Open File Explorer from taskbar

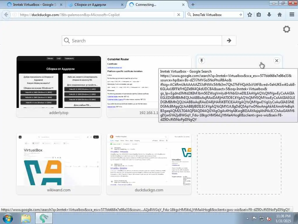26,218
